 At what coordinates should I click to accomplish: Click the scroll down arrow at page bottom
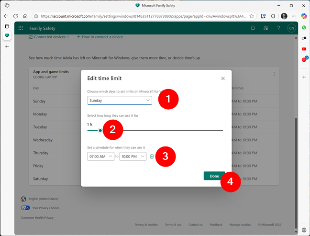pos(296,232)
